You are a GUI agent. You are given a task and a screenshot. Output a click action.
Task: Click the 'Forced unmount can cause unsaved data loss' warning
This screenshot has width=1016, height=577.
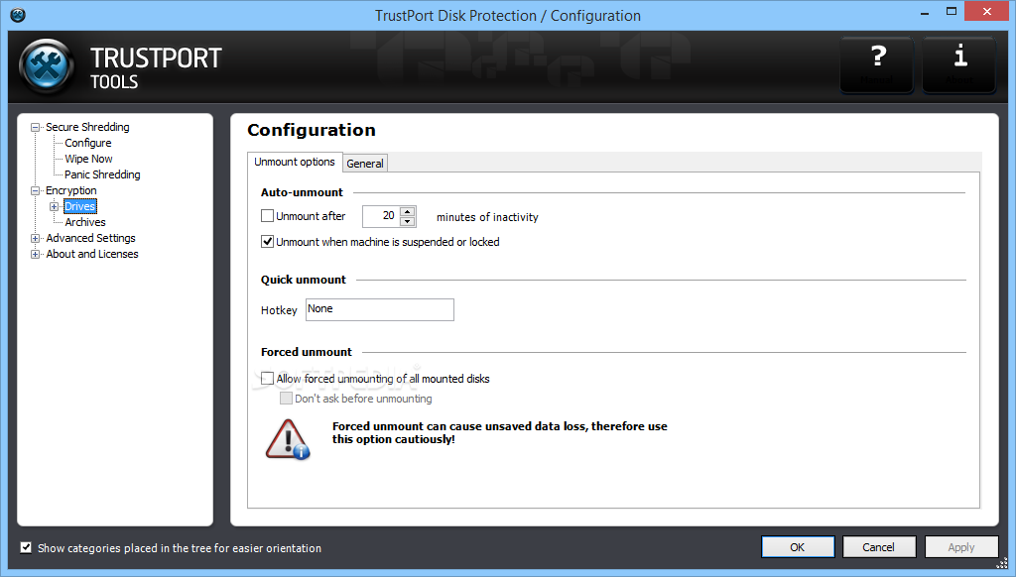[x=500, y=432]
